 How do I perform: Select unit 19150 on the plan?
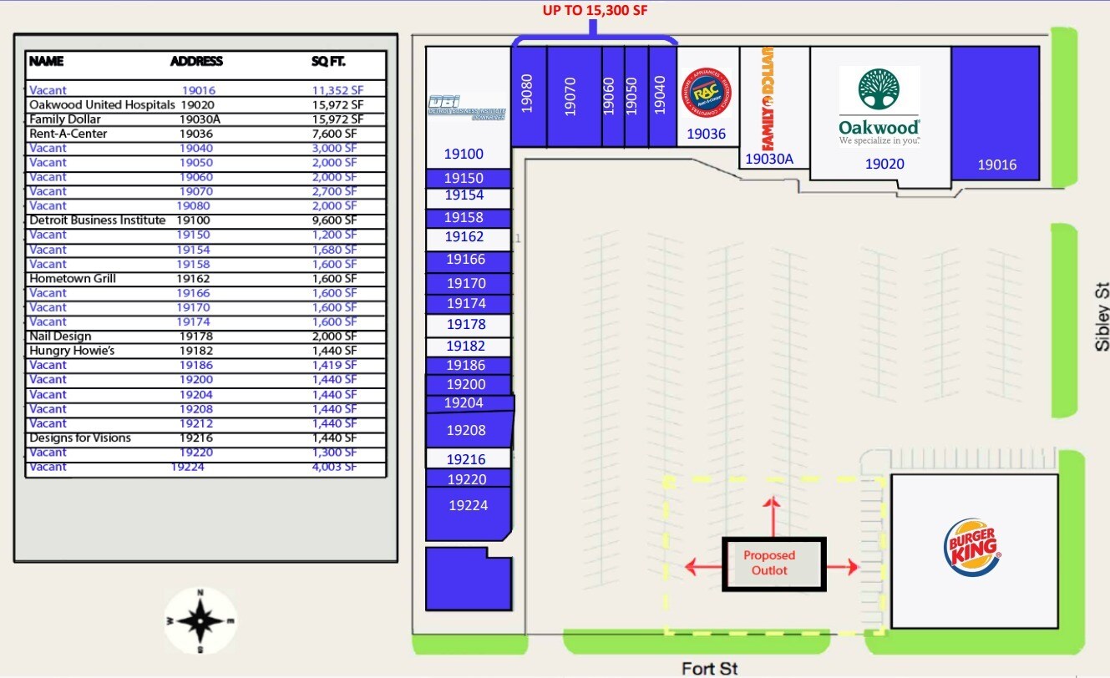[x=468, y=178]
